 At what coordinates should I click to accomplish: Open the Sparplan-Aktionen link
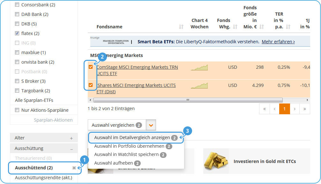point(53,120)
